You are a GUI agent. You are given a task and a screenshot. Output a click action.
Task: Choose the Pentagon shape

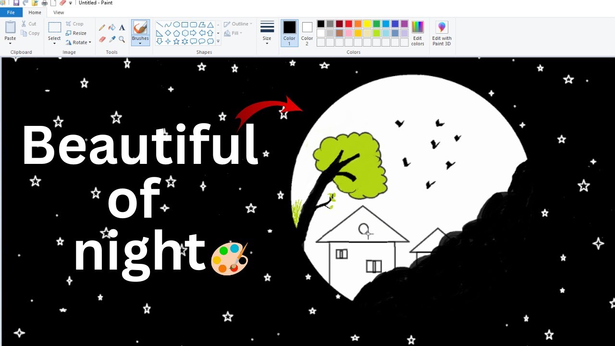click(176, 33)
